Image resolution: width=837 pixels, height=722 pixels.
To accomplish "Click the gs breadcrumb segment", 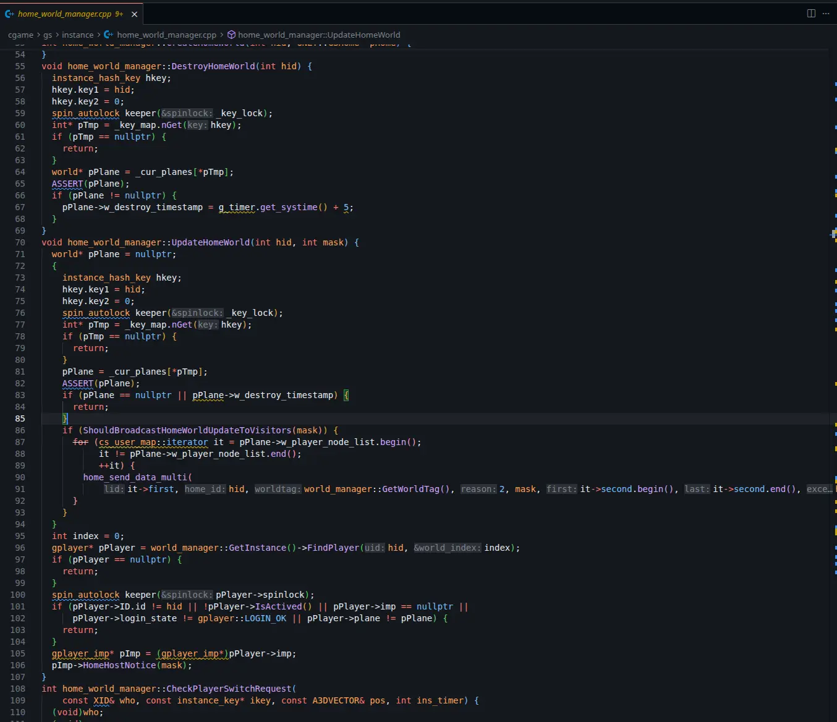I will pyautogui.click(x=48, y=35).
